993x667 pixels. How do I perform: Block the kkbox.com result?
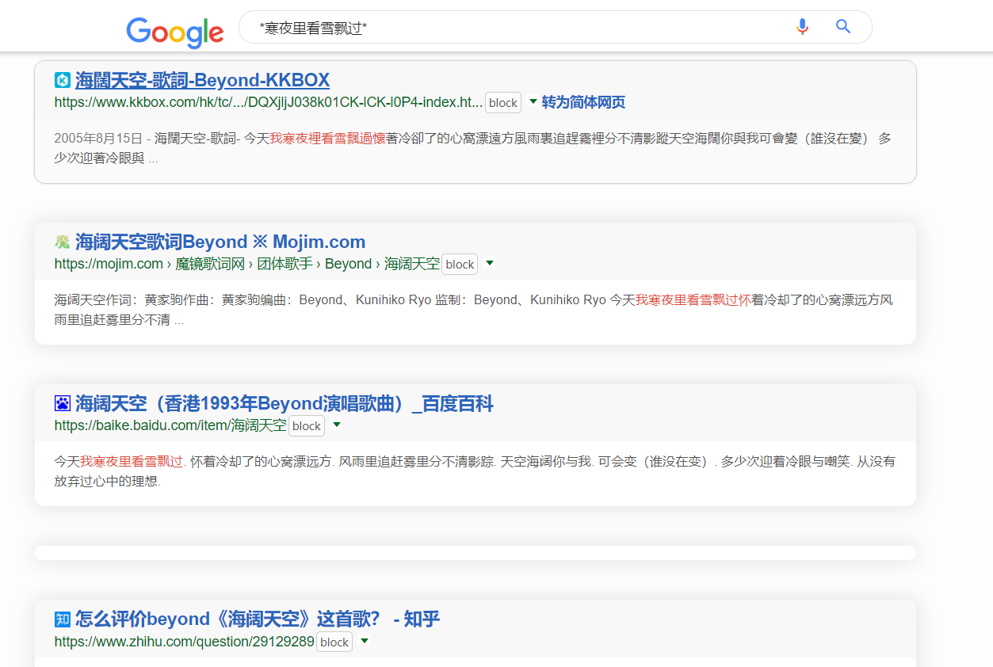coord(503,103)
